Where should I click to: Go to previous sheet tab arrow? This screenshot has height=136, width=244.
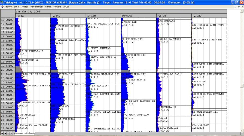pos(5,133)
